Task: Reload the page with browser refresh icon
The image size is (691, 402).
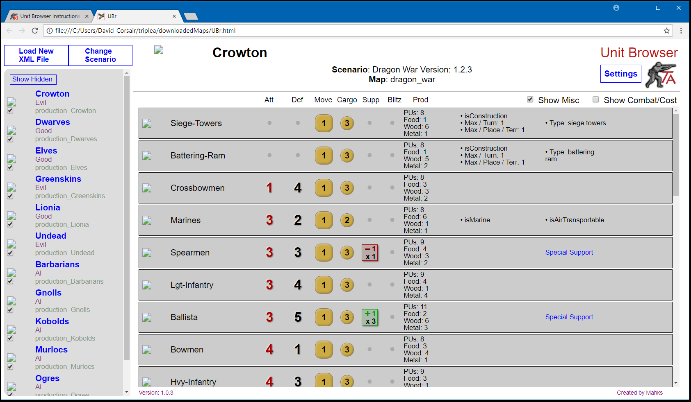Action: click(x=35, y=31)
